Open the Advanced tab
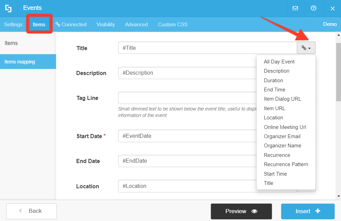 (x=136, y=24)
